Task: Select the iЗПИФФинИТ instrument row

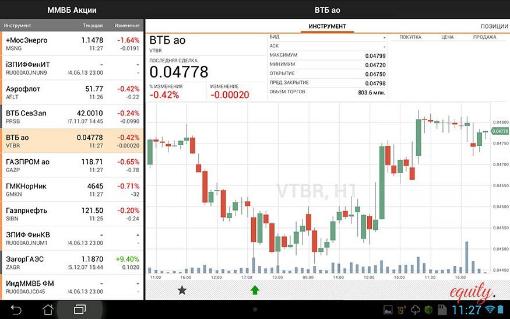Action: coord(72,68)
